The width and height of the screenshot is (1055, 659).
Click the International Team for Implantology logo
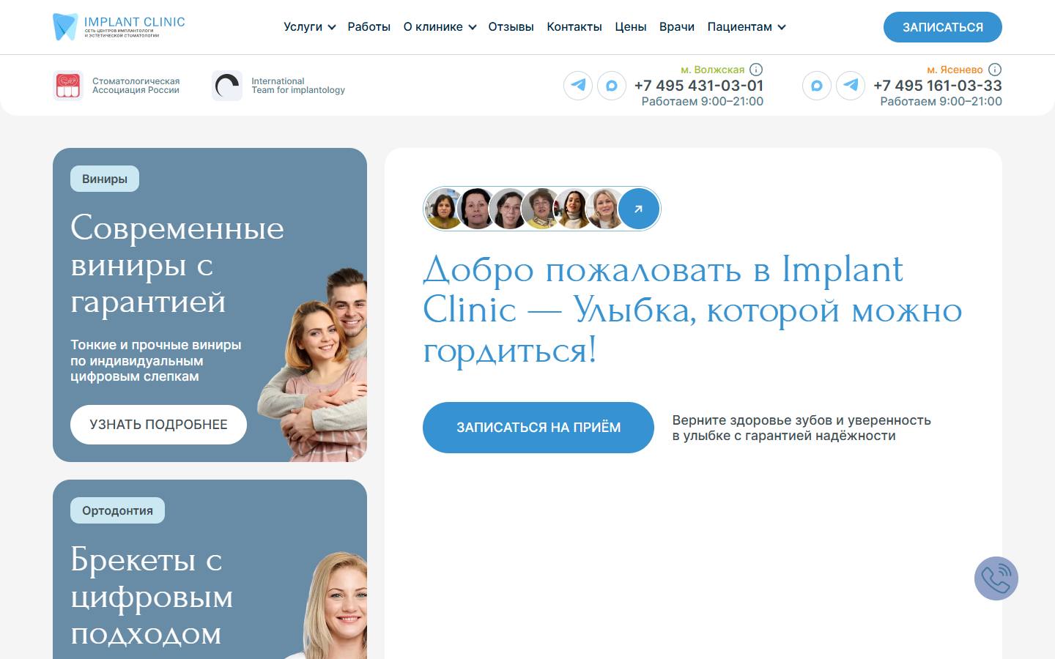click(227, 86)
